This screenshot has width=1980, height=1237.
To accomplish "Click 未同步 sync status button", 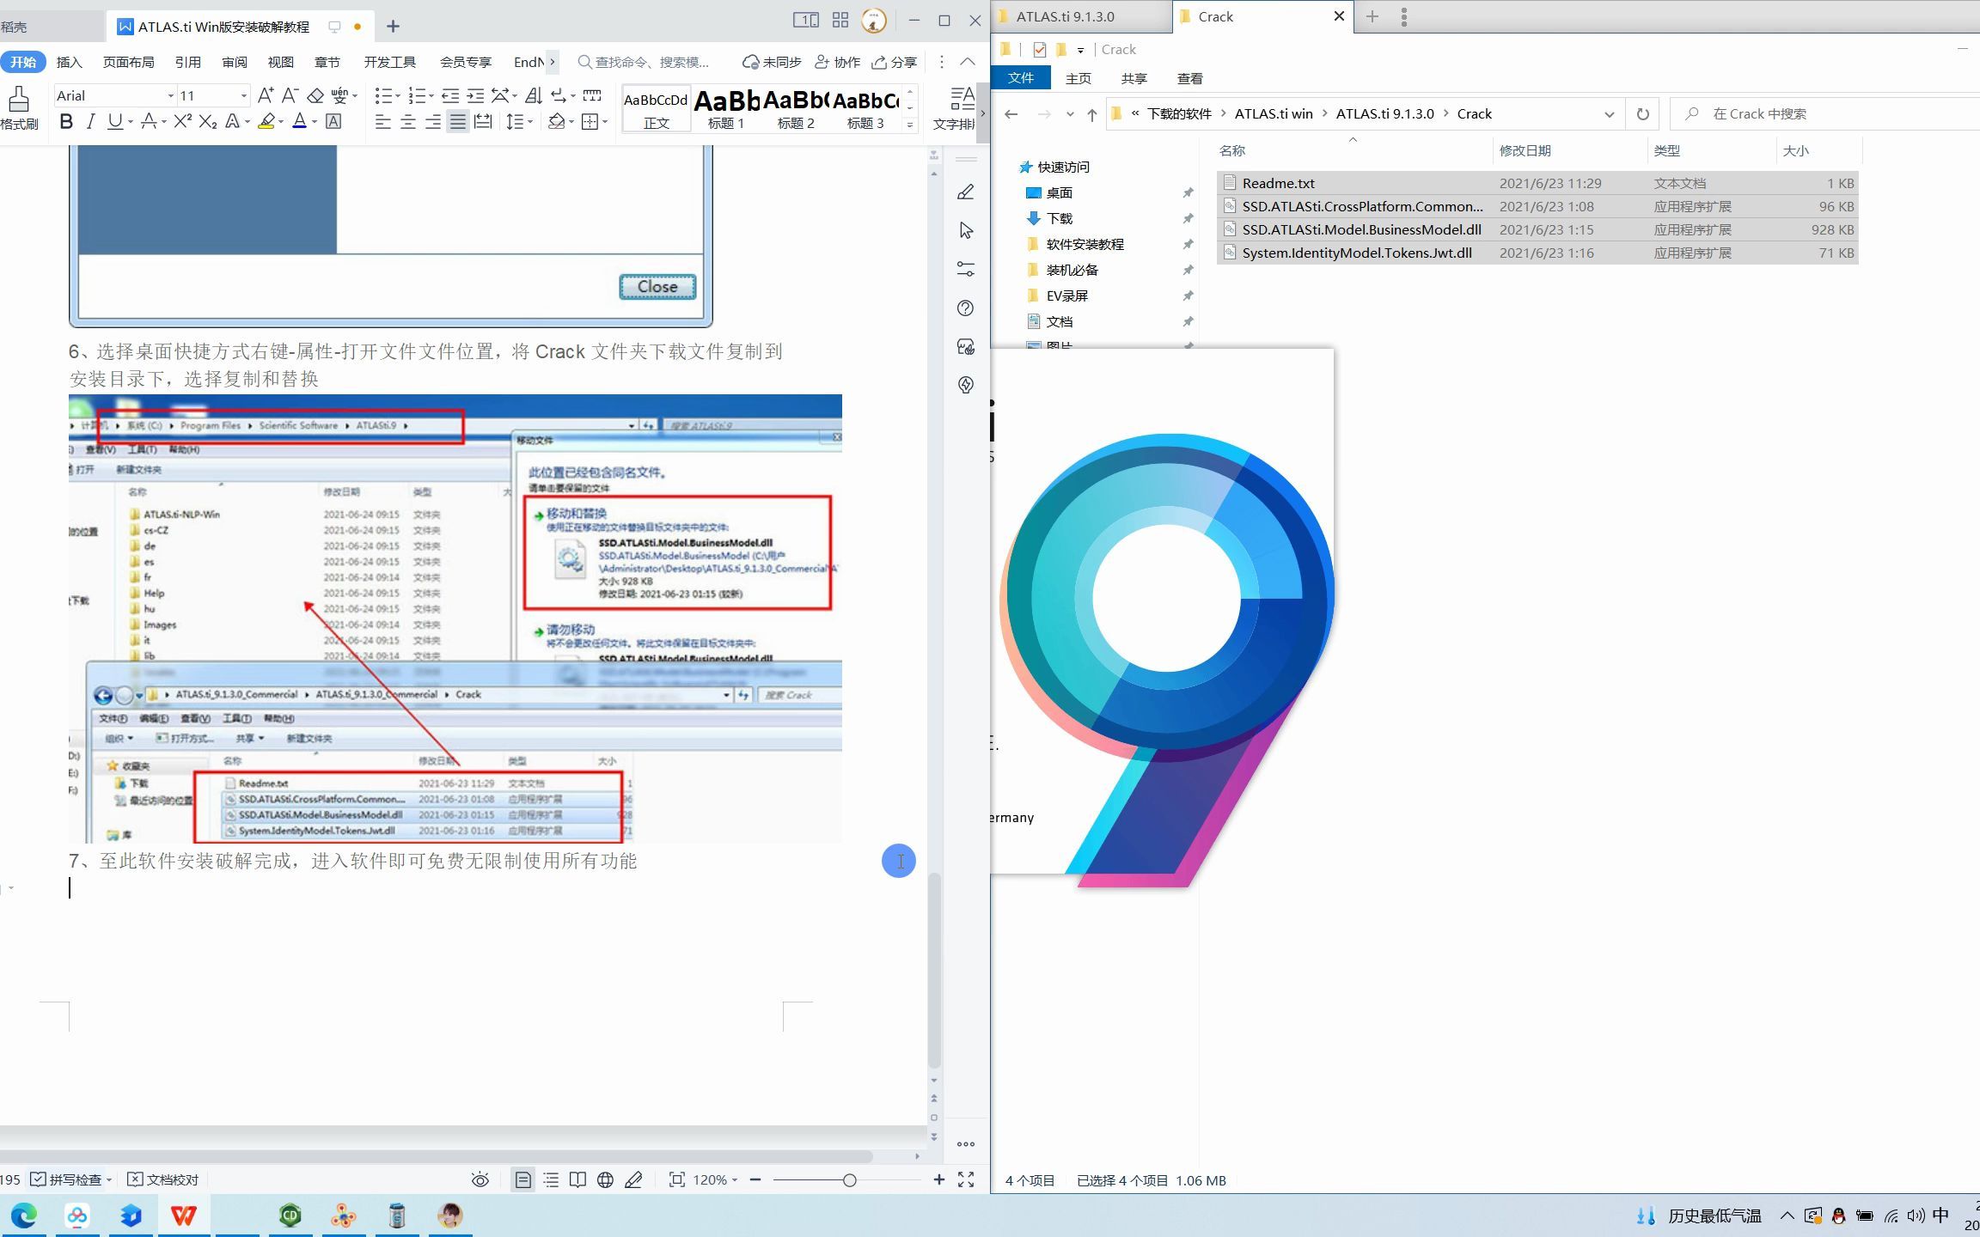I will [773, 62].
